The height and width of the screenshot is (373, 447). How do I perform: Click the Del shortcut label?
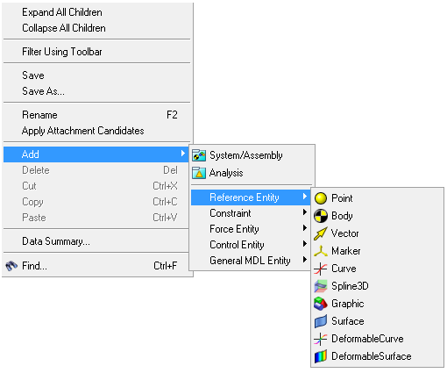[x=170, y=170]
